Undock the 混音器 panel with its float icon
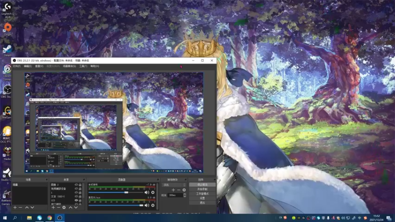Screen dimensions: 395x222 (158, 180)
